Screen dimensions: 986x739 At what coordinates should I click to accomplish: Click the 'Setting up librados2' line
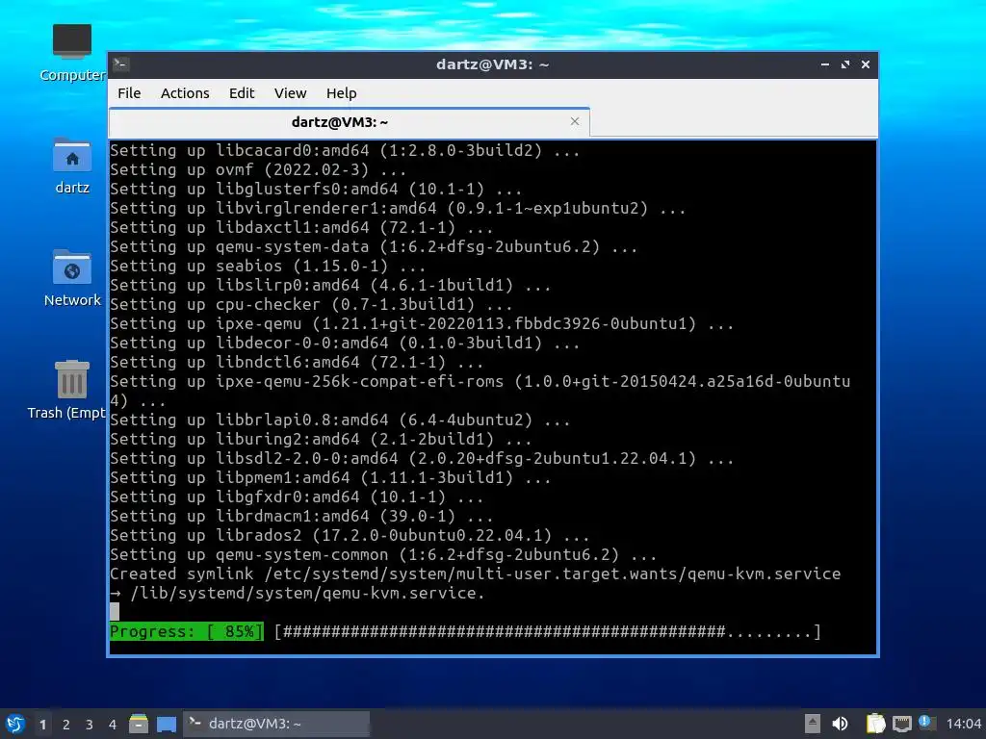point(349,535)
